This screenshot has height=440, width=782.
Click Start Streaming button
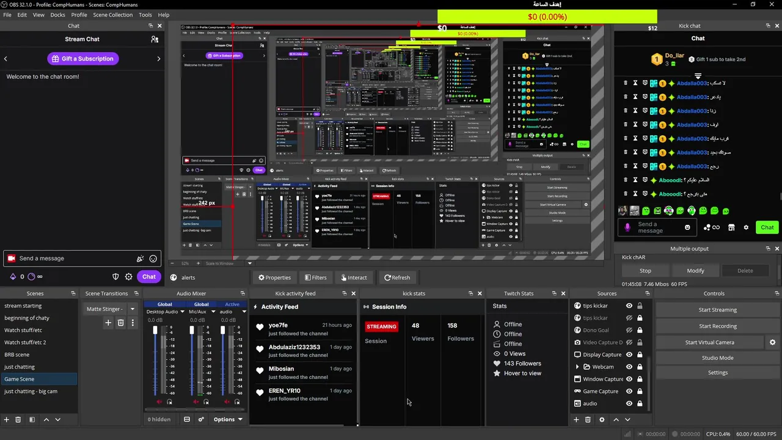tap(717, 310)
